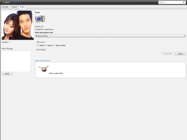Screen dimensions: 187x140
Task: Select the Buyer-Seller radio button
Action: click(x=54, y=45)
